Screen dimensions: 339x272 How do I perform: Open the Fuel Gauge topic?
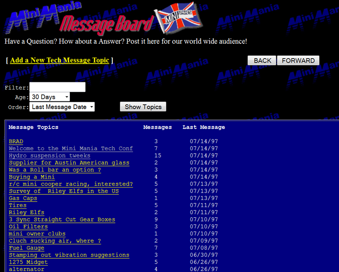click(x=26, y=248)
